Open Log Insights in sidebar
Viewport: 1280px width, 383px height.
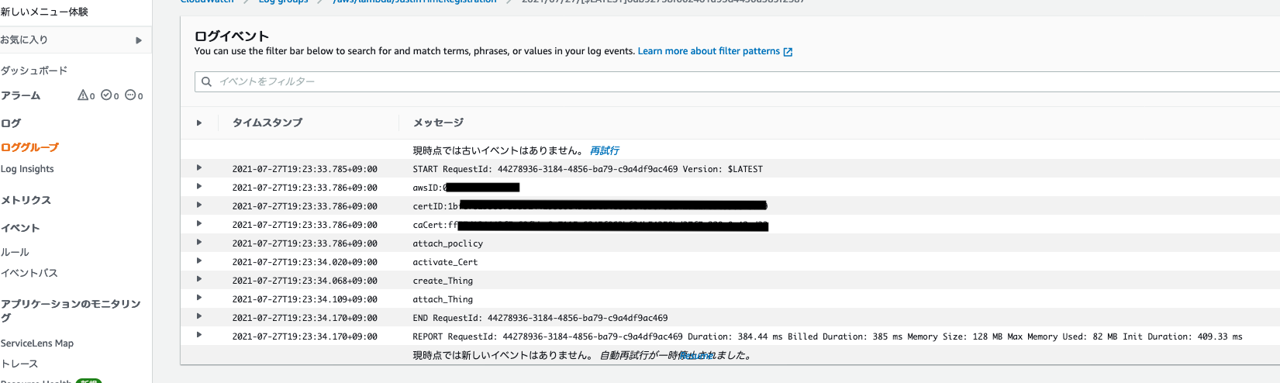pos(27,169)
